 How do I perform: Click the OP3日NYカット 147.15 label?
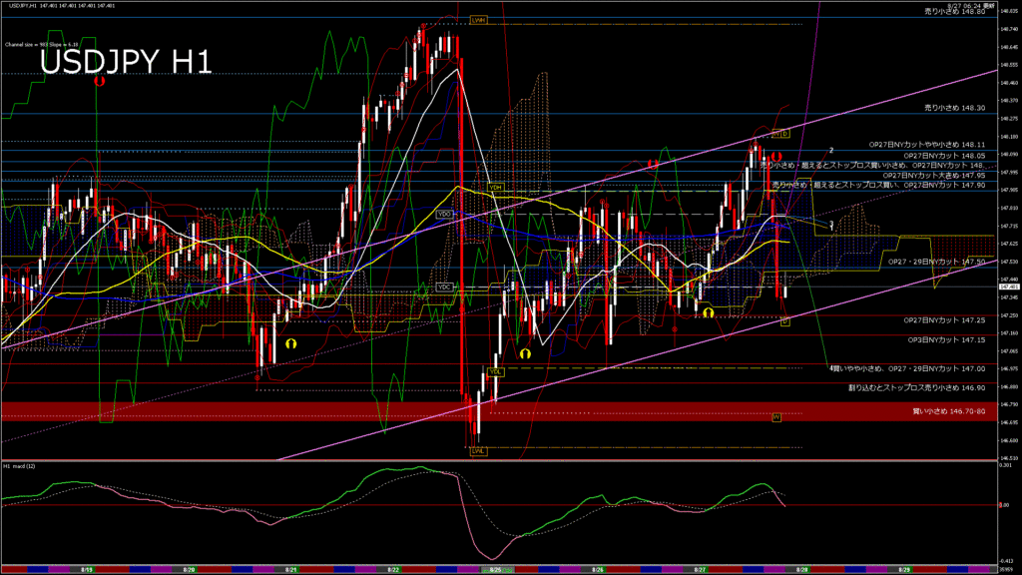[x=946, y=339]
